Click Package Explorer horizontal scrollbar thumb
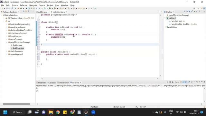The image size is (206, 116). coord(16,104)
